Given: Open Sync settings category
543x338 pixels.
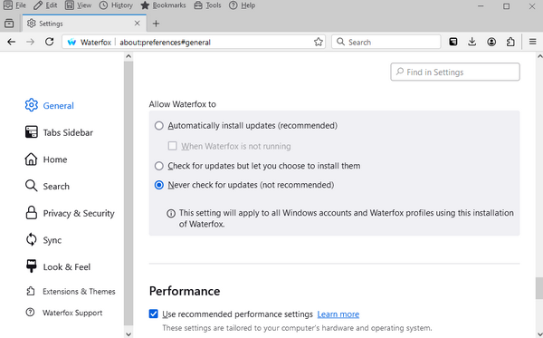Looking at the screenshot, I should (x=43, y=240).
